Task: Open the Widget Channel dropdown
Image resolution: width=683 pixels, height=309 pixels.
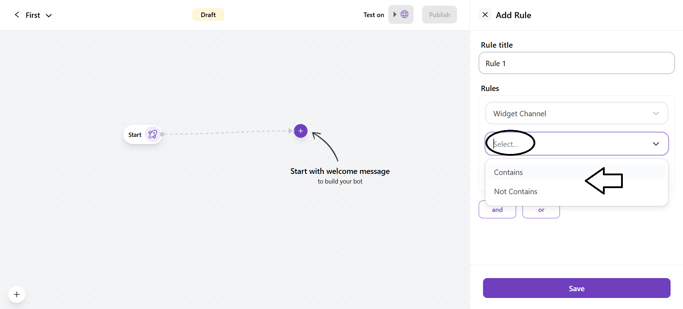Action: [576, 113]
